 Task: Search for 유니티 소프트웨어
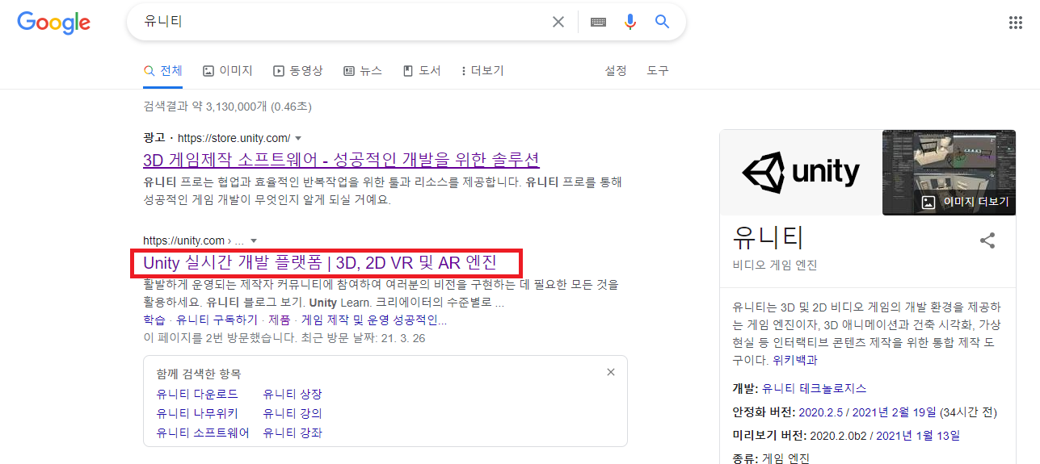point(203,433)
